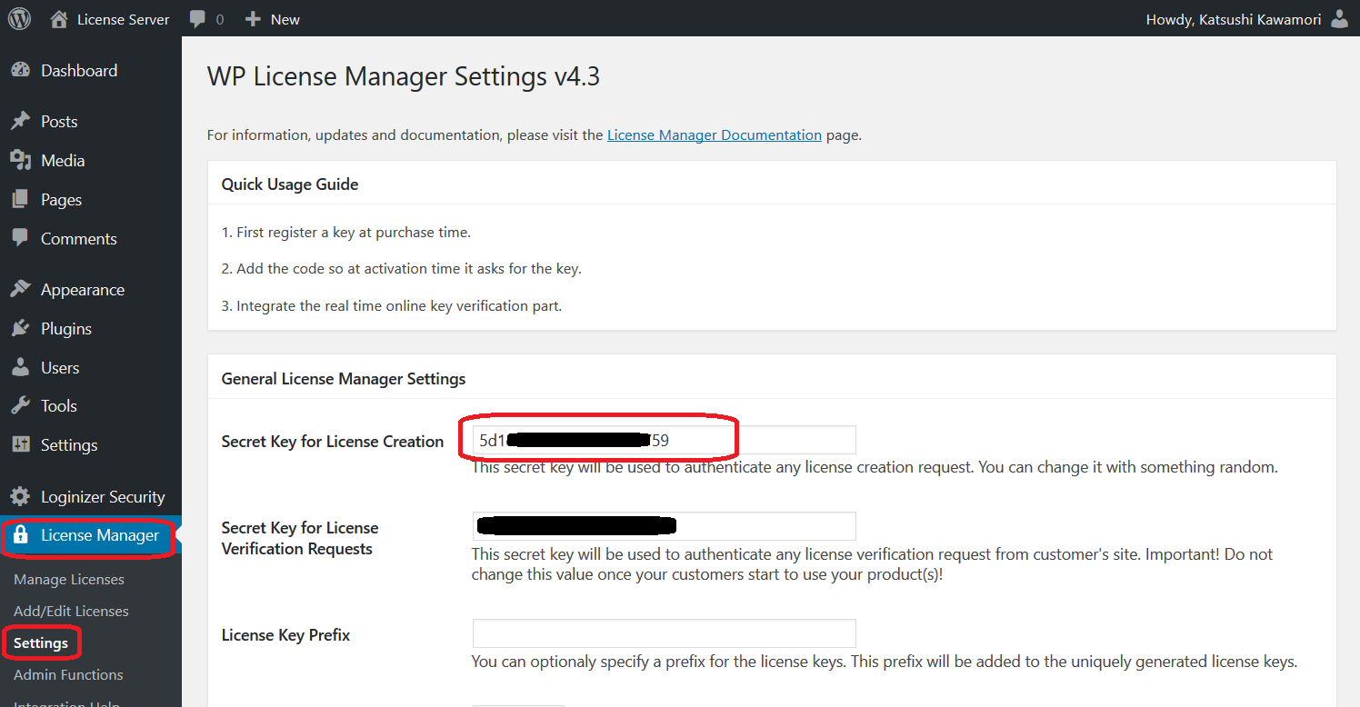1360x707 pixels.
Task: Open the License Manager Documentation link
Action: click(714, 135)
